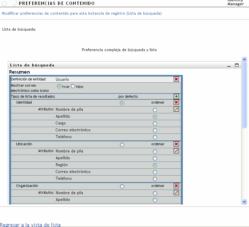This screenshot has width=249, height=227.
Task: Set email icon display to true
Action: tap(59, 86)
